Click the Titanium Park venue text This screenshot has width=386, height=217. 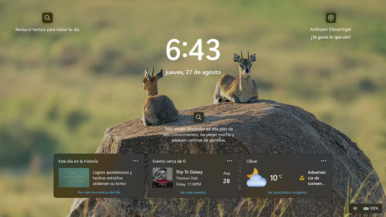coord(187,178)
